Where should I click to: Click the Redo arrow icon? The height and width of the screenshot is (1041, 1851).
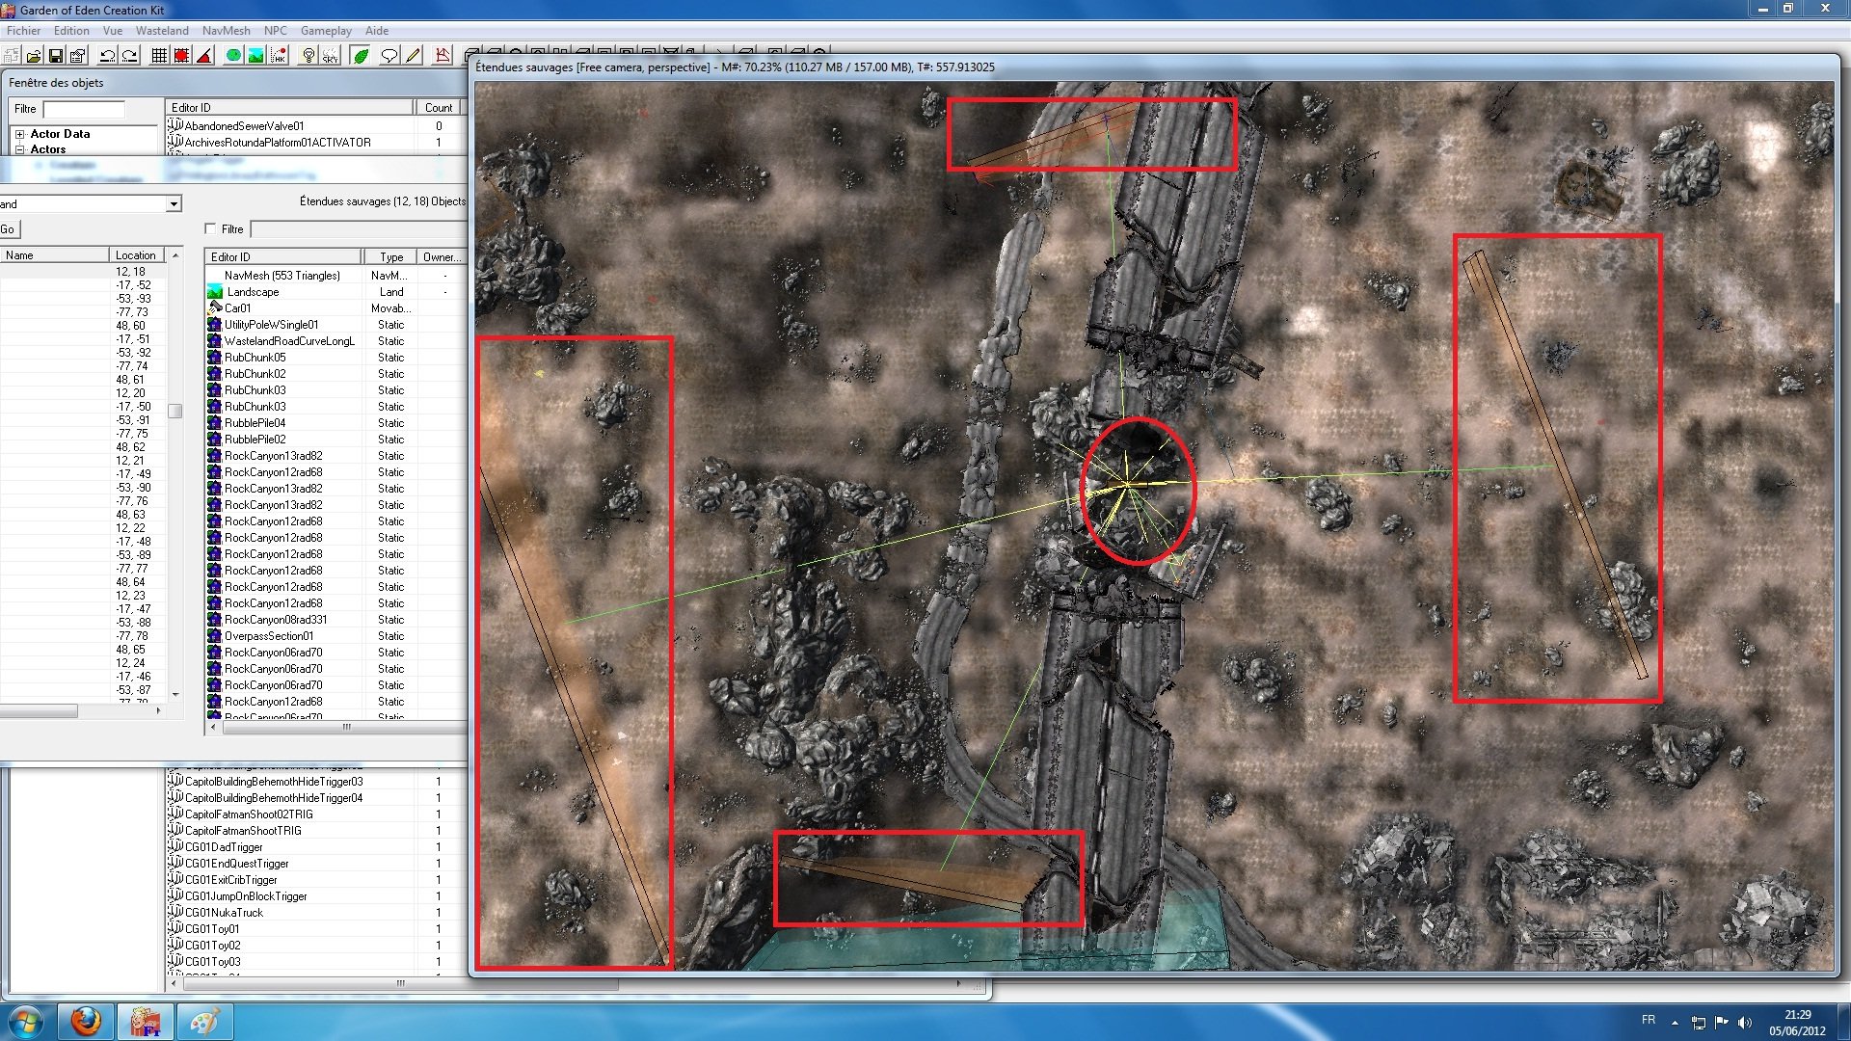[129, 56]
